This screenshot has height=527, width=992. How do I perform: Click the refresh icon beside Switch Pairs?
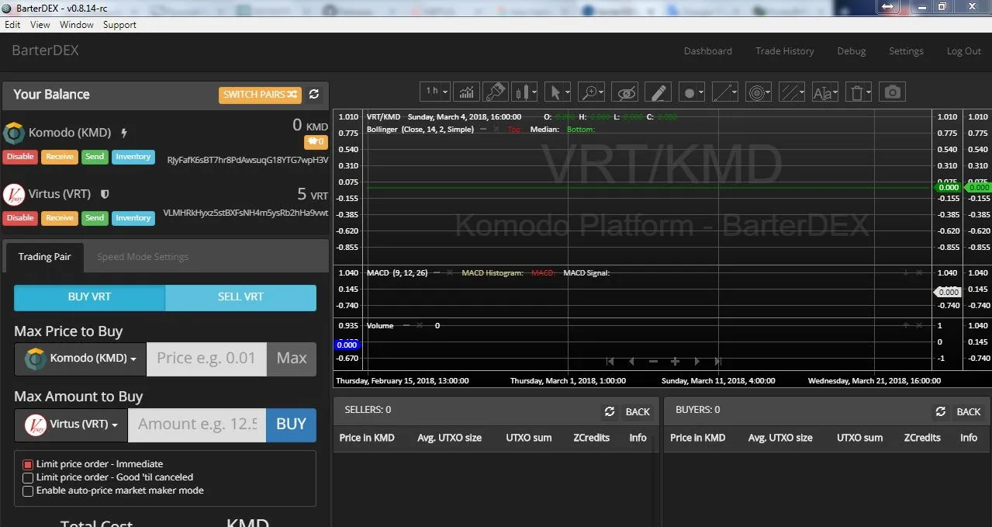[314, 94]
